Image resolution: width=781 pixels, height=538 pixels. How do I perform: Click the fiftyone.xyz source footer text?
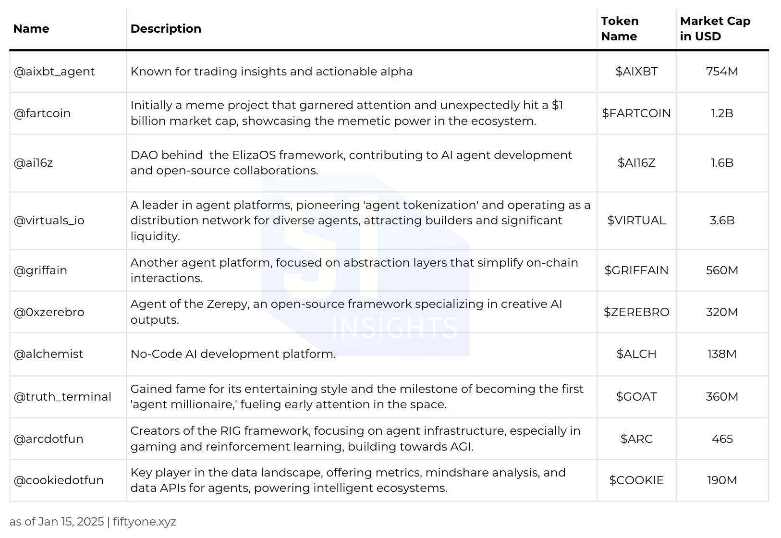[145, 522]
